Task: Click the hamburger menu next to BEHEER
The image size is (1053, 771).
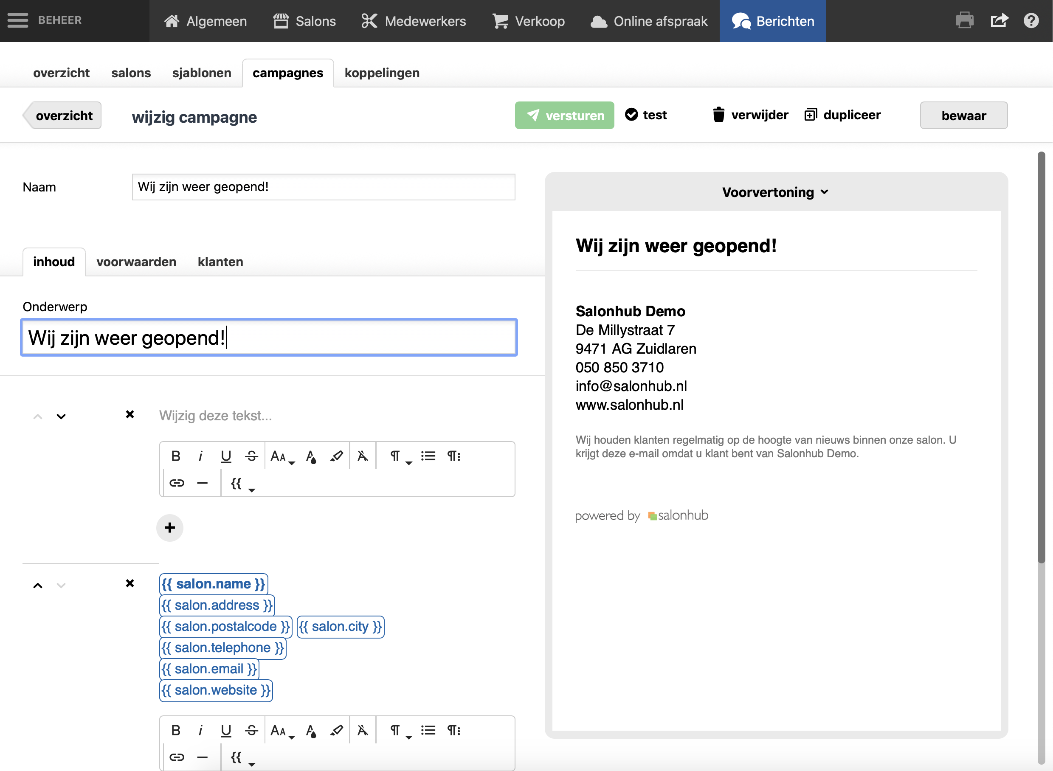Action: (x=18, y=20)
